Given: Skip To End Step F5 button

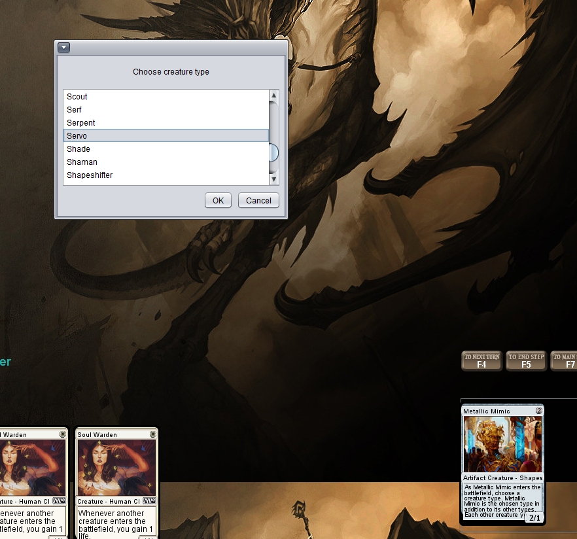Looking at the screenshot, I should pos(526,360).
